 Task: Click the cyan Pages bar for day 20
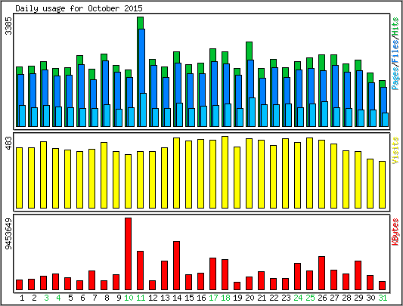252,112
